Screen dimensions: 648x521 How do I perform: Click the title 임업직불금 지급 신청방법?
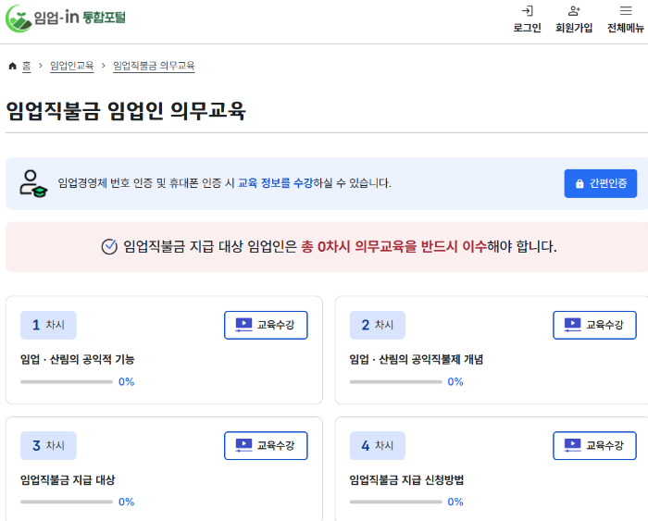click(x=406, y=480)
